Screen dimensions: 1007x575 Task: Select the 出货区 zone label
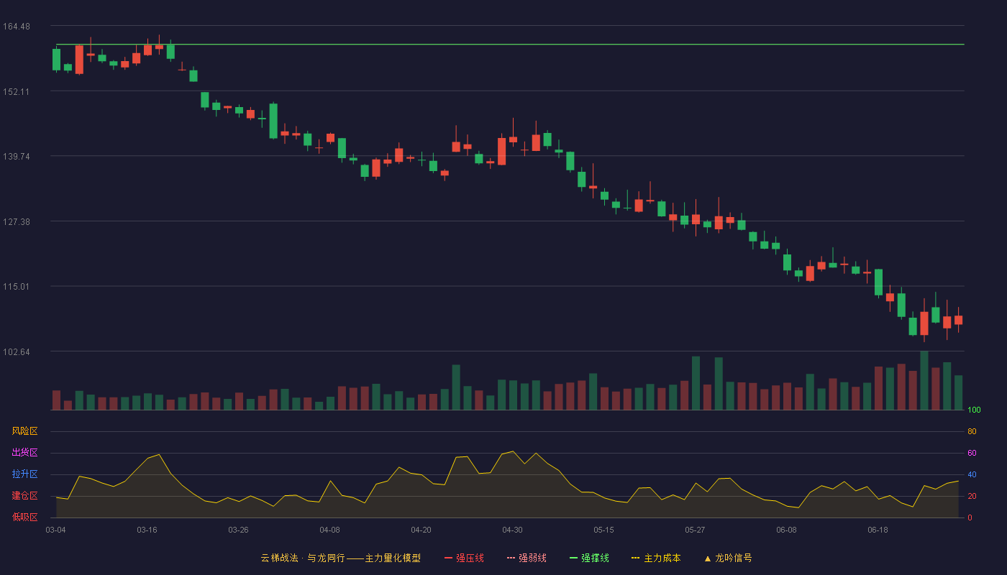(x=24, y=453)
